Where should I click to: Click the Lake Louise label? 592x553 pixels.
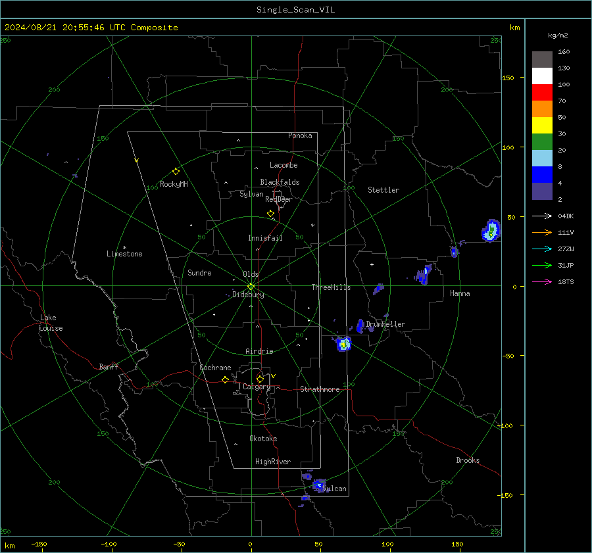[51, 323]
